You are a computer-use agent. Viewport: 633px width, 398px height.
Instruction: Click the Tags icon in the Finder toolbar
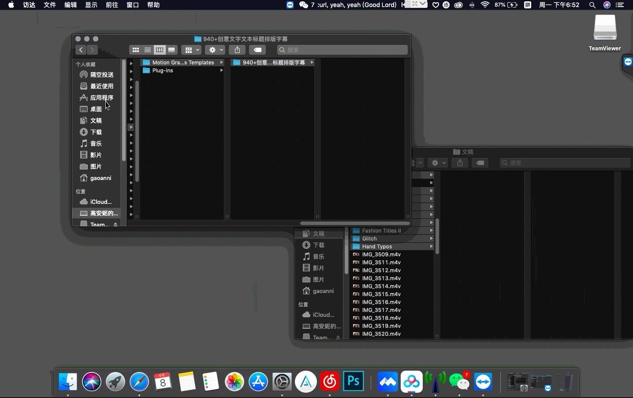click(258, 50)
